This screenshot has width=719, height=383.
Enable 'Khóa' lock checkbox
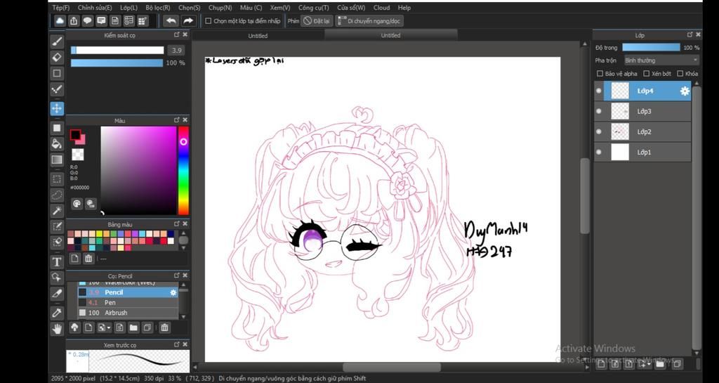(680, 73)
